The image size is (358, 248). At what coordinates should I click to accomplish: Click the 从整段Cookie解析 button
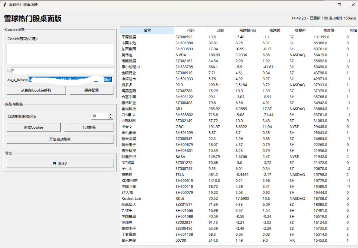(36, 90)
